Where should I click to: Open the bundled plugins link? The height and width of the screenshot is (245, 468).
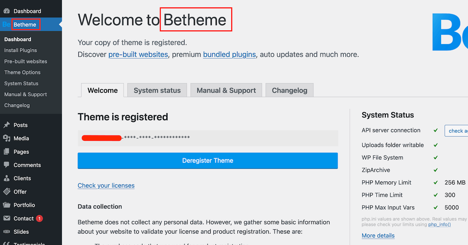tap(229, 55)
